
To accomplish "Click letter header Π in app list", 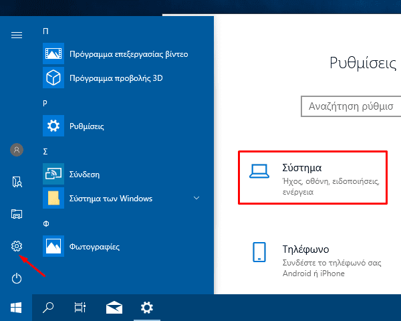I will point(45,31).
